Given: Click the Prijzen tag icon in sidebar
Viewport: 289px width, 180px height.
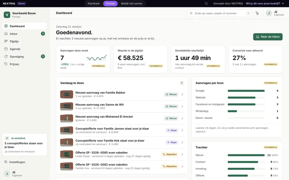Looking at the screenshot, I should (6, 64).
